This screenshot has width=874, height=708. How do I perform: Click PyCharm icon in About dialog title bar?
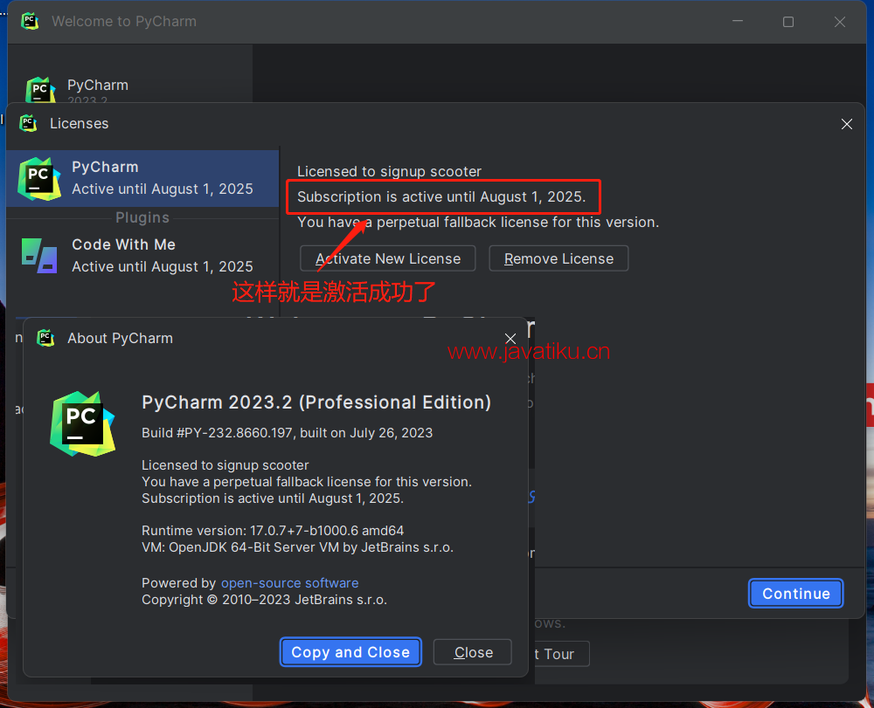(45, 338)
